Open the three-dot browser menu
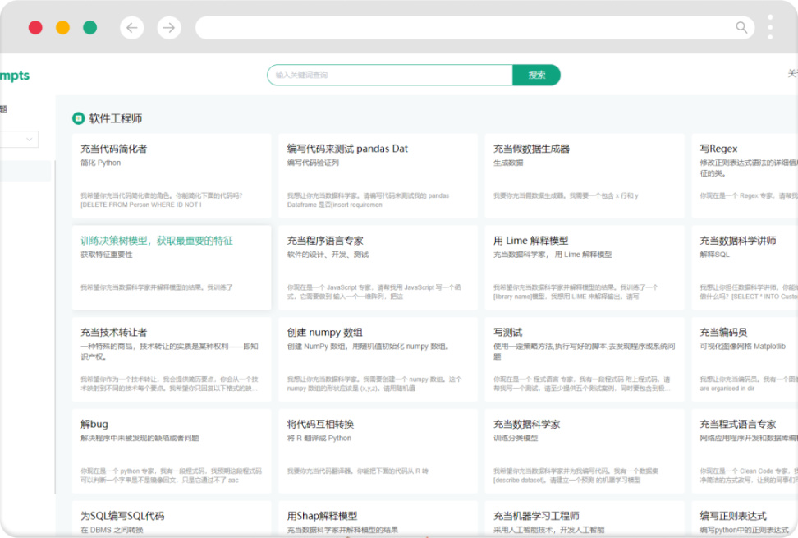Viewport: 798px width, 538px height. click(x=770, y=27)
